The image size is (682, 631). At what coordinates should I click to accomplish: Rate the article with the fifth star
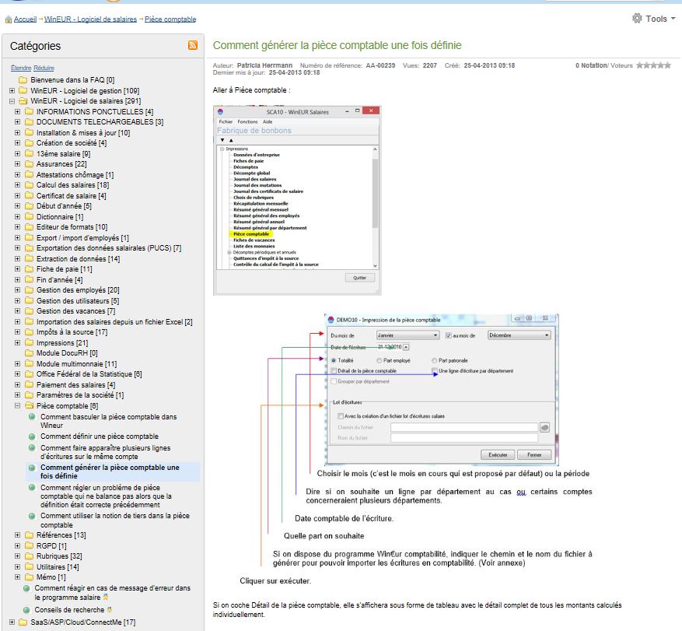pos(668,65)
